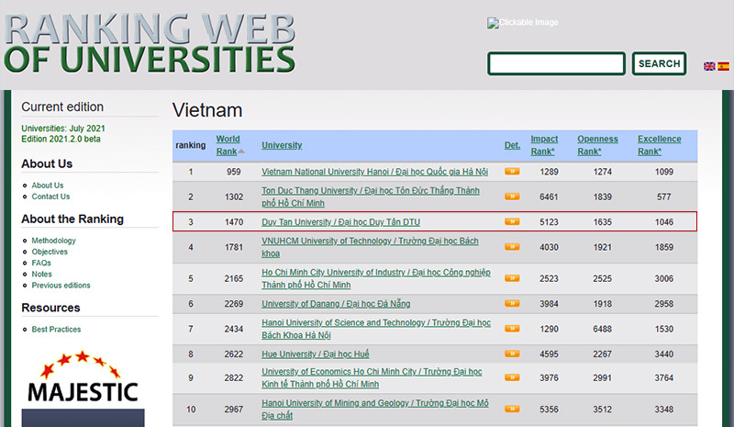Sort table by Openness Rank header
The image size is (734, 427).
[597, 145]
